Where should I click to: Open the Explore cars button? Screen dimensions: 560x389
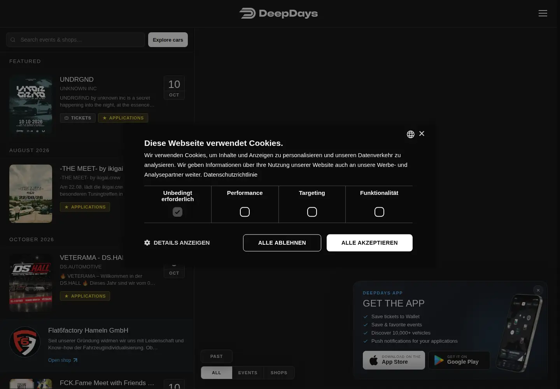point(168,40)
